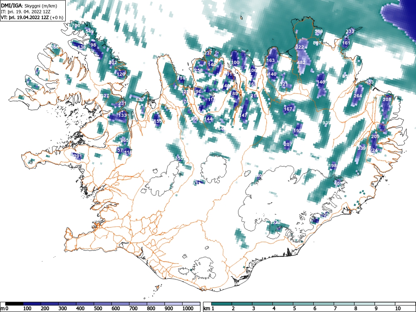Select the map value 549

click(x=89, y=31)
